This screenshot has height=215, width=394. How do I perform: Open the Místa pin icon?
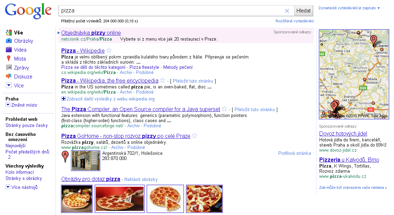click(x=9, y=59)
